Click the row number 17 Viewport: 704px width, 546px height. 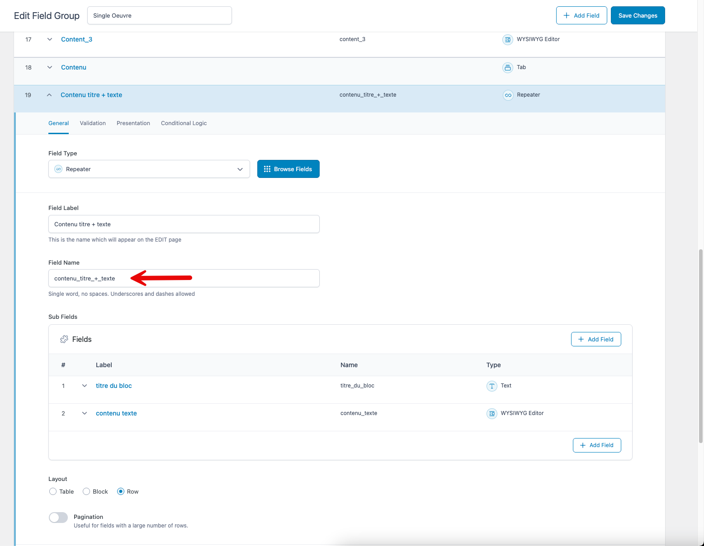tap(28, 39)
